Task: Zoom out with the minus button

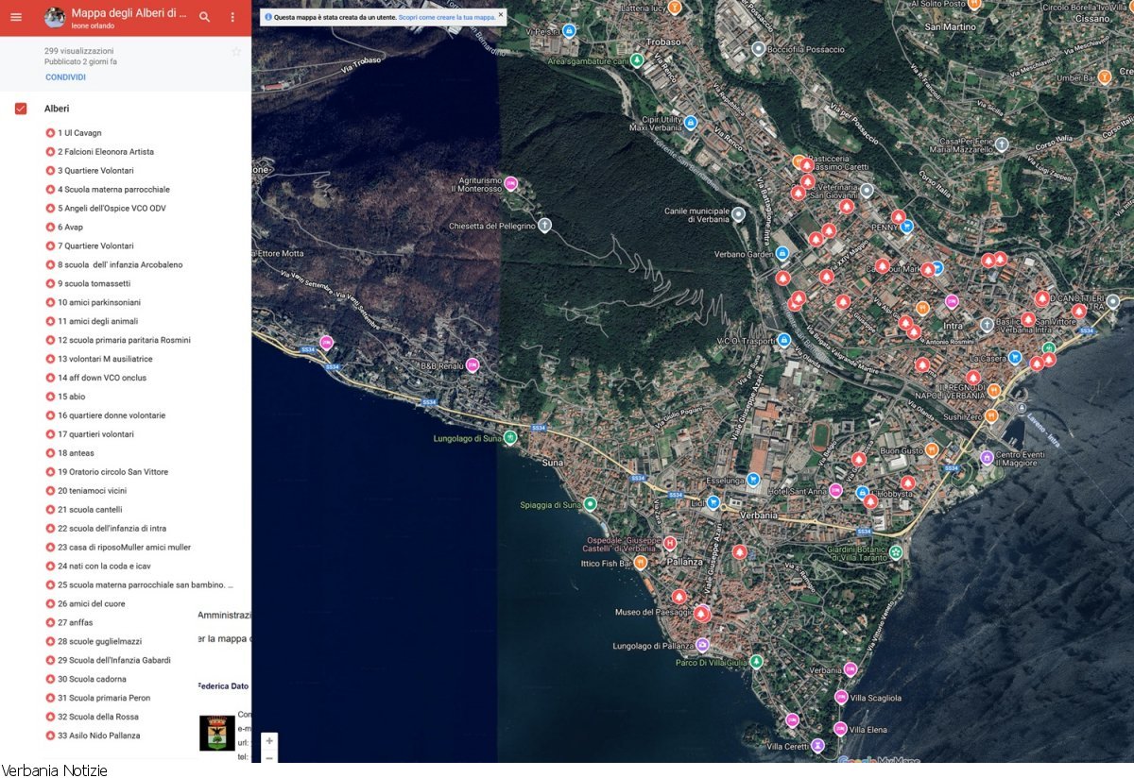Action: (x=269, y=757)
